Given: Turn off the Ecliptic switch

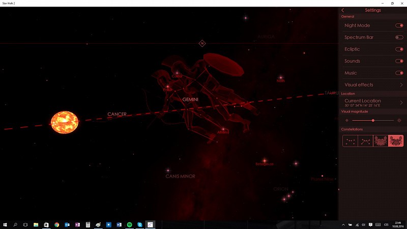Looking at the screenshot, I should point(399,49).
